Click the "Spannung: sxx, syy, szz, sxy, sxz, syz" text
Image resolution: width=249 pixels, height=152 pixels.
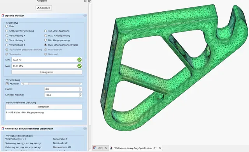coord(23,143)
